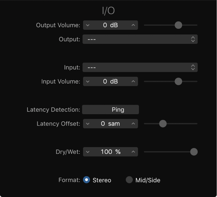Select the Mid/Side format radio button
Viewport: 217px width, 197px height.
(129, 180)
